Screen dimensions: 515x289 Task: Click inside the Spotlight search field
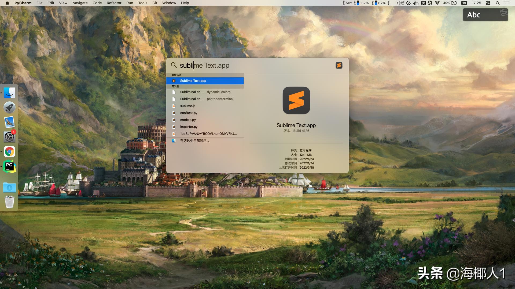coord(241,65)
